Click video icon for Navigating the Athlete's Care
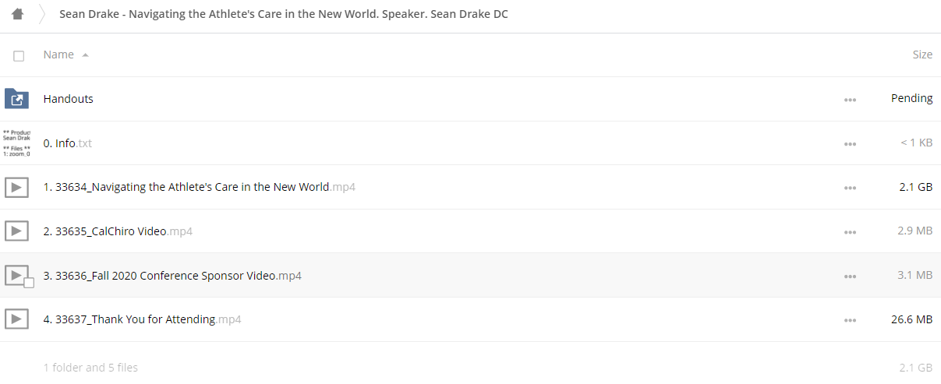This screenshot has width=941, height=384. pyautogui.click(x=16, y=187)
